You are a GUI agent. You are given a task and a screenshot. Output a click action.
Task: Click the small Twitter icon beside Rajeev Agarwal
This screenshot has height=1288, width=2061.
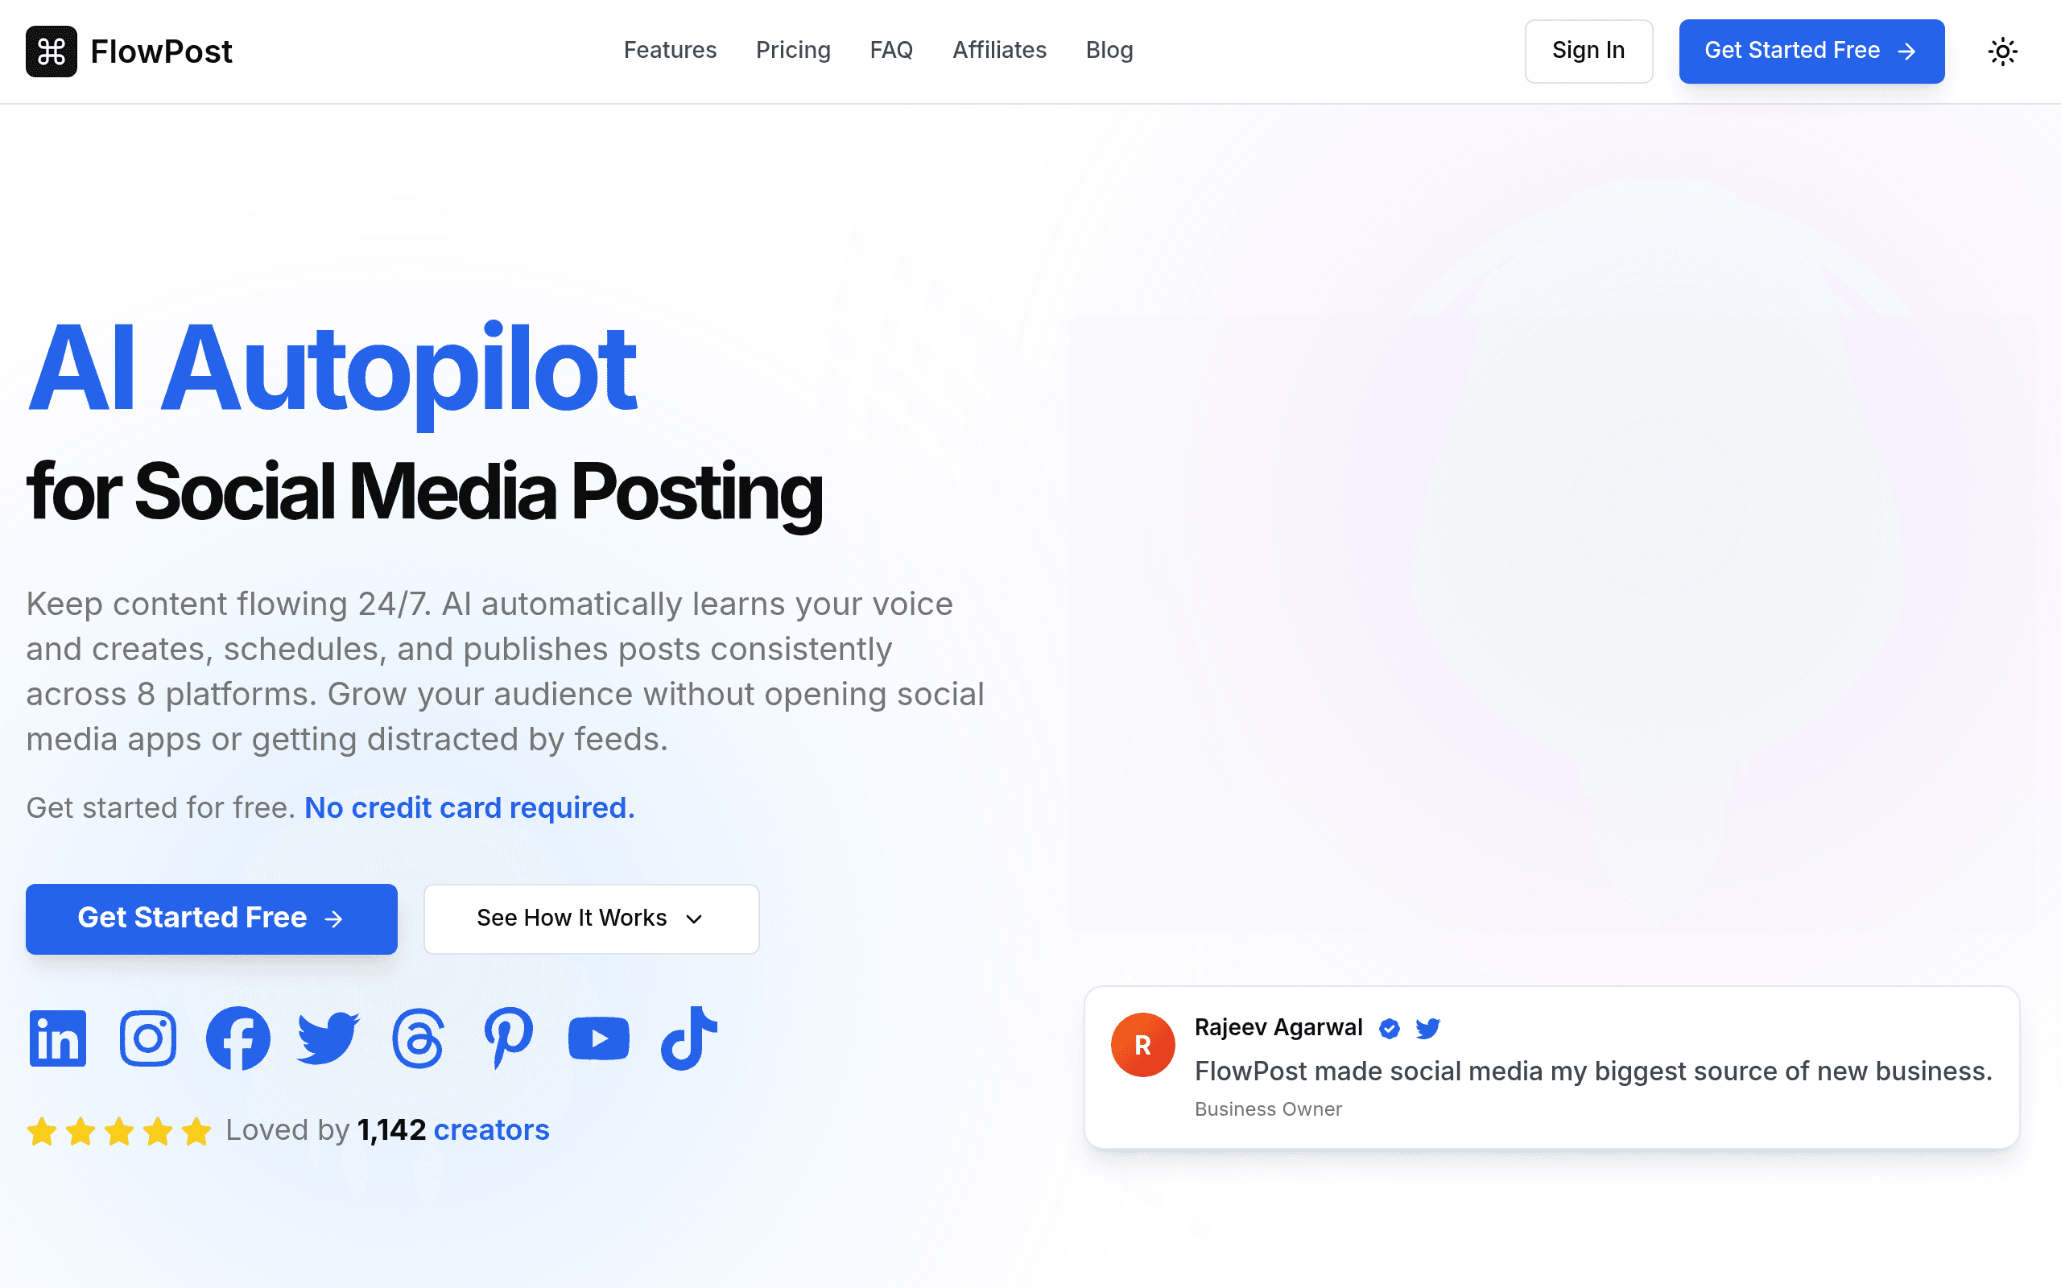pyautogui.click(x=1427, y=1028)
